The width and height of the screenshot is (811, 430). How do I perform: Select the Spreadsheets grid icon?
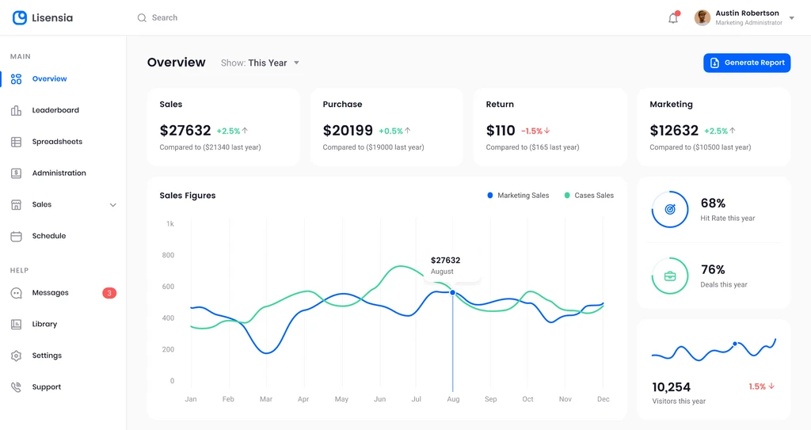tap(16, 142)
